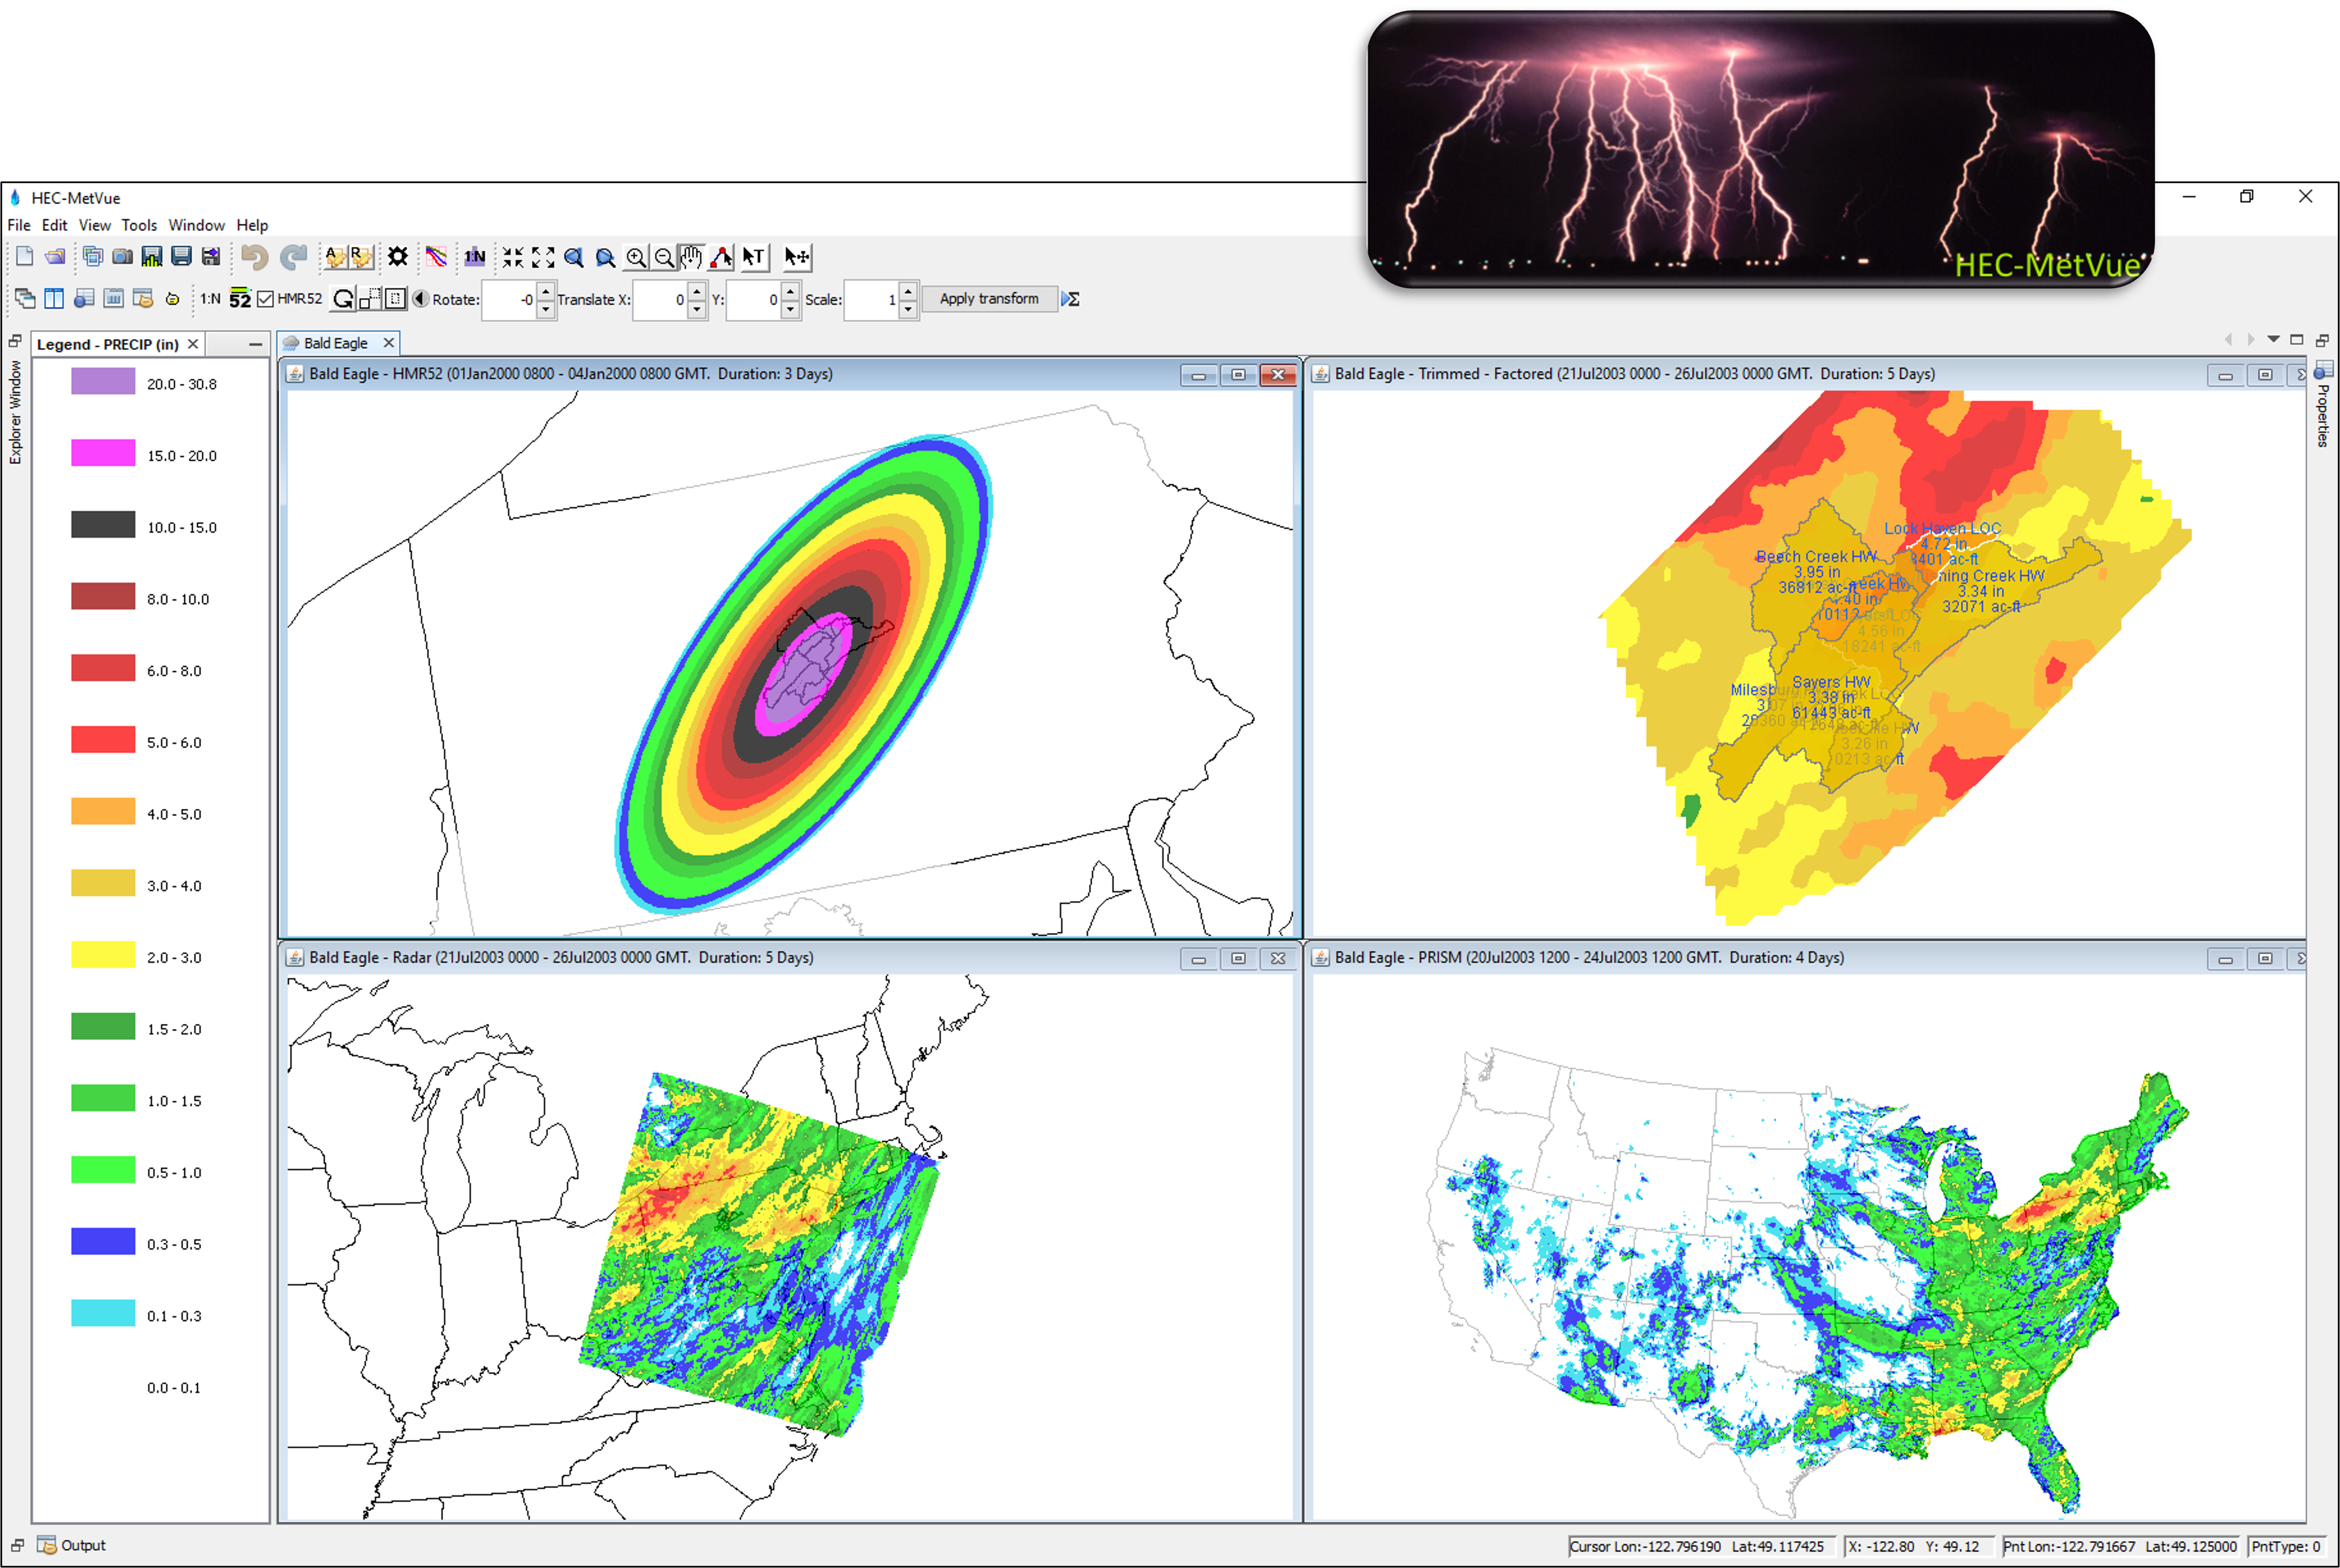Click the purple 1:N toolbar icon
Viewport: 2340px width, 1568px height.
coord(475,257)
